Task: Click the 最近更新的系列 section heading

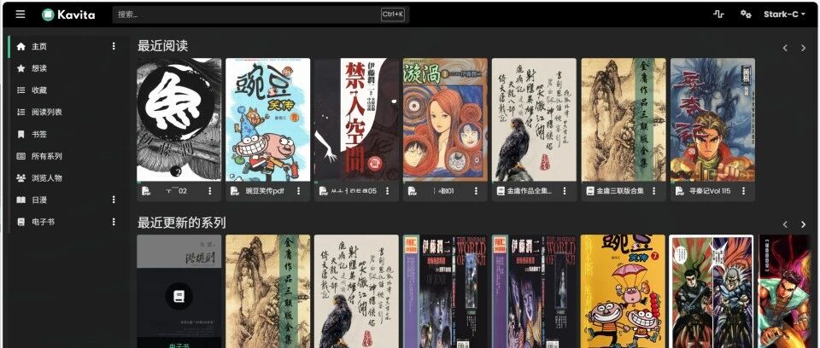Action: coord(181,223)
